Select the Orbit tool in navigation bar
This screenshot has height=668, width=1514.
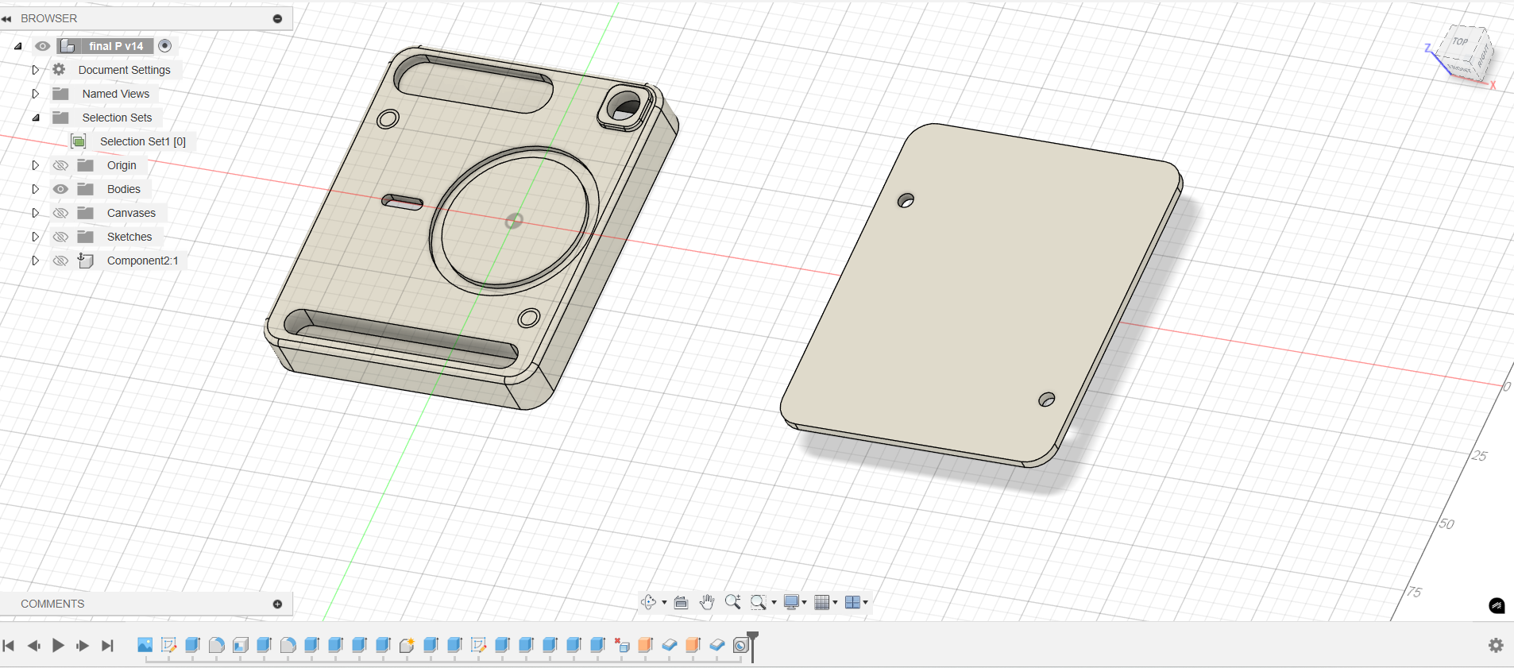coord(649,602)
